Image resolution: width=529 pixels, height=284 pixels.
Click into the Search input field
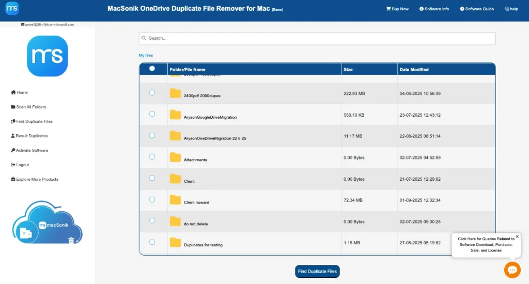click(x=317, y=38)
